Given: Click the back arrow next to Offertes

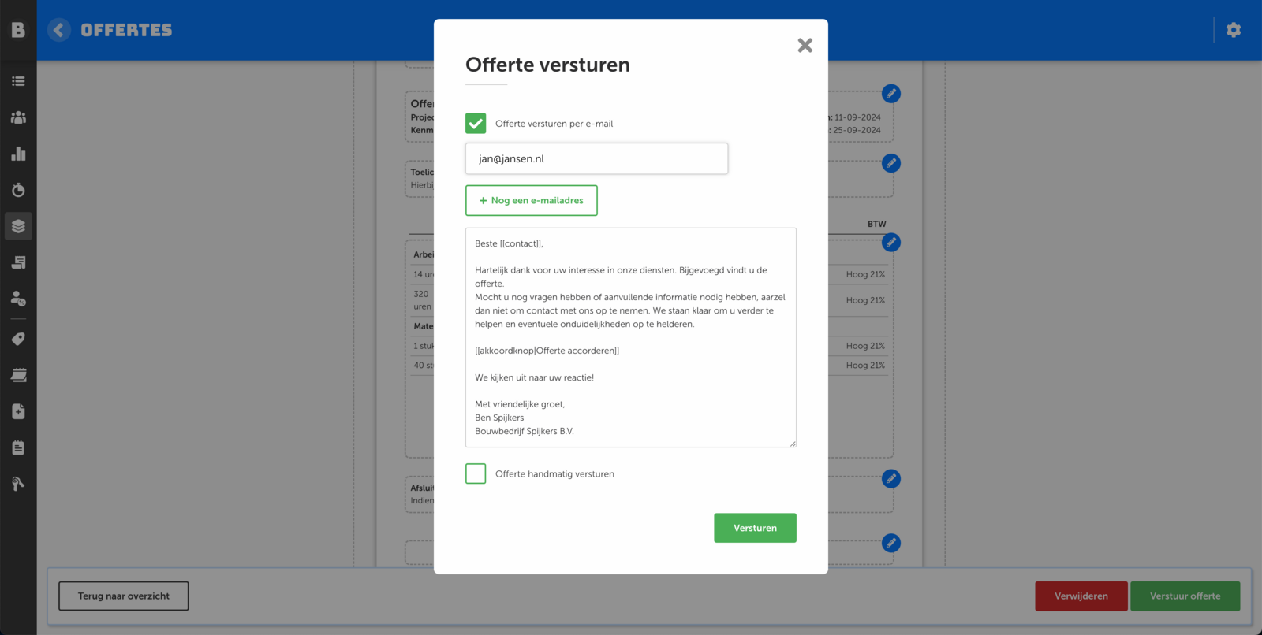Looking at the screenshot, I should click(59, 30).
